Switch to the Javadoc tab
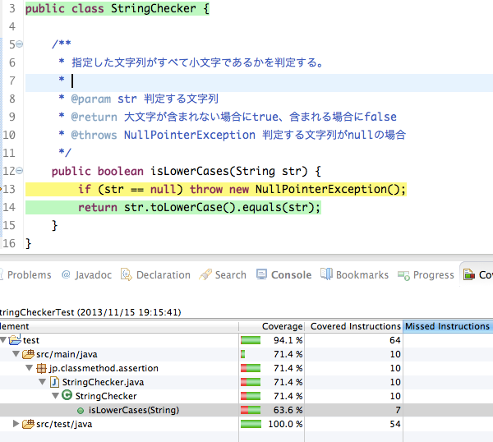Screen dimensions: 493x442 pyautogui.click(x=87, y=274)
